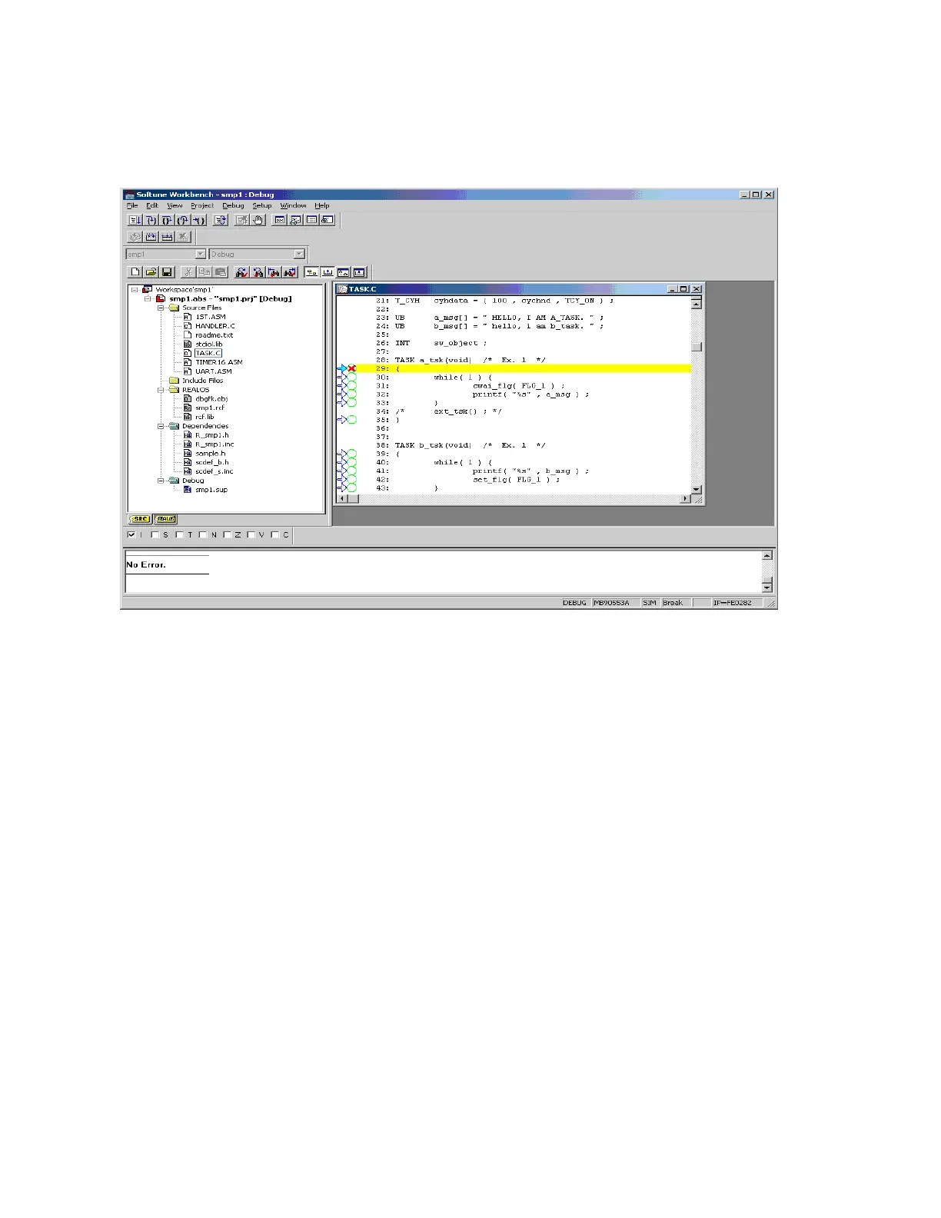Toggle the T flag checkbox
The height and width of the screenshot is (1218, 941).
pos(180,534)
